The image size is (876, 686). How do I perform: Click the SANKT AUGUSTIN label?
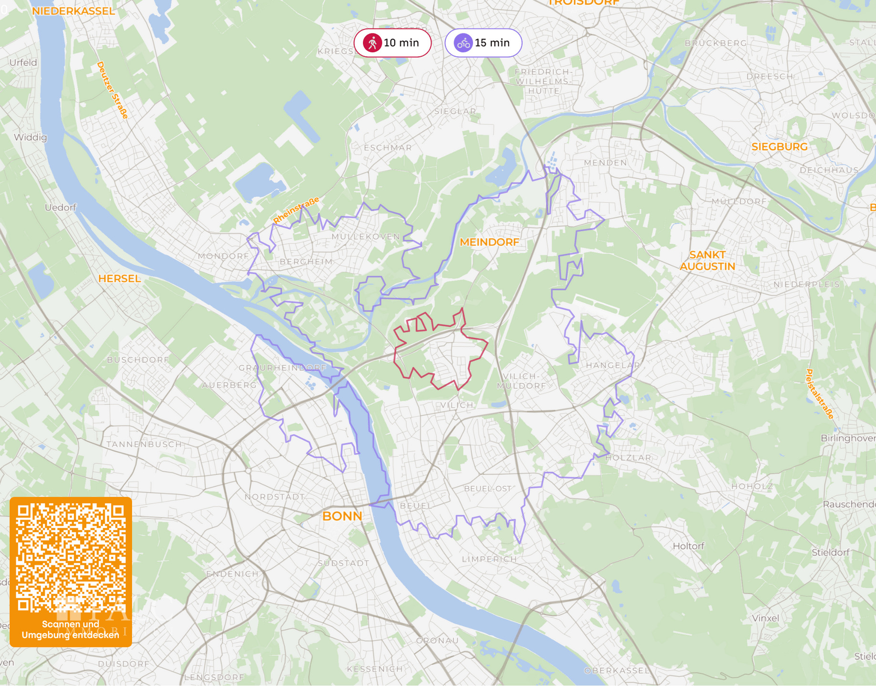pos(707,261)
